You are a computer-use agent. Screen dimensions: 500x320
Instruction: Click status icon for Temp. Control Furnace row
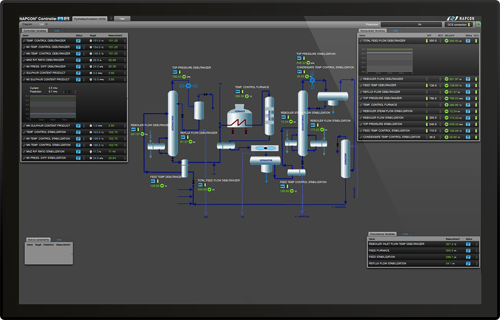[x=468, y=105]
